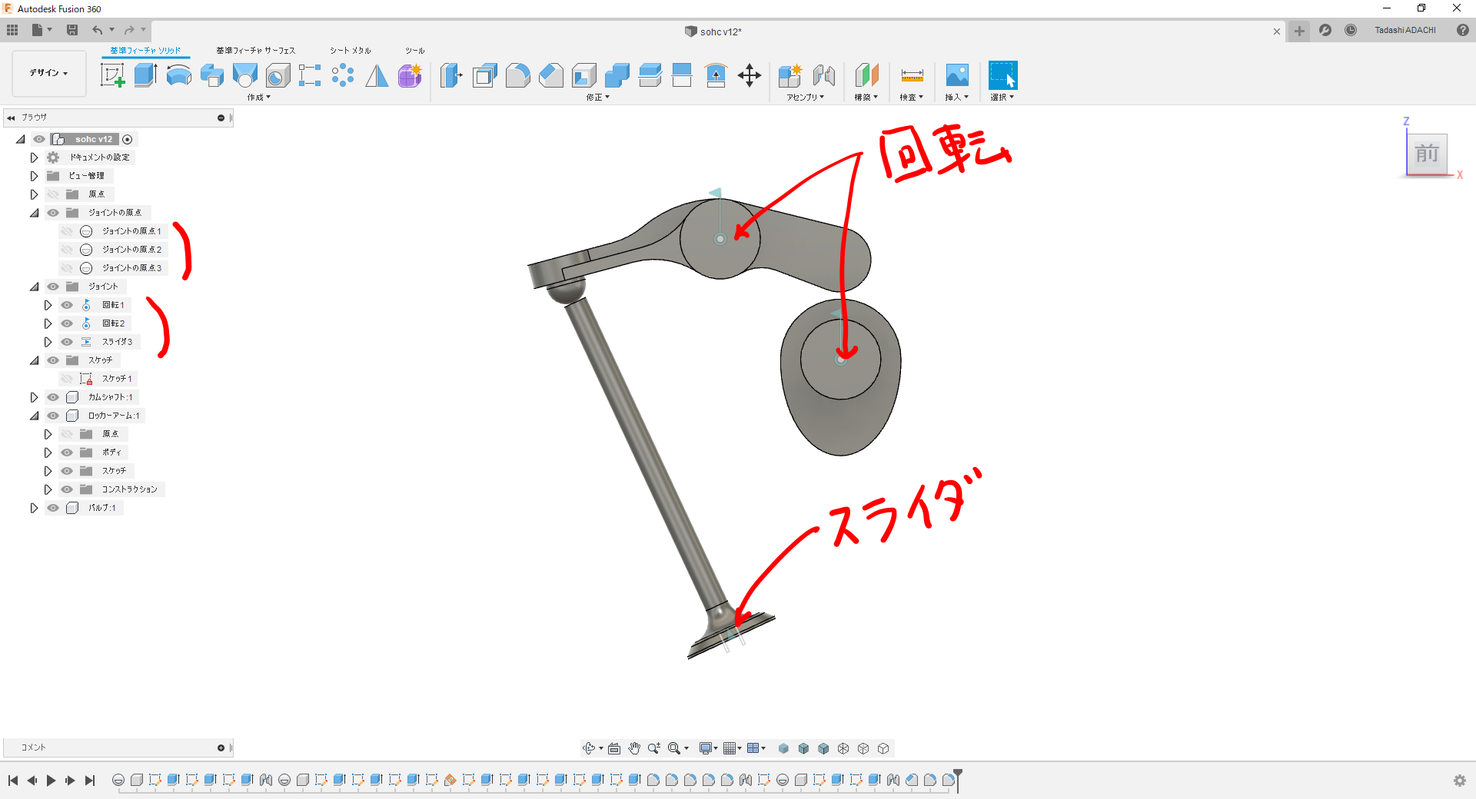Select the Move/Copy tool

pyautogui.click(x=749, y=75)
